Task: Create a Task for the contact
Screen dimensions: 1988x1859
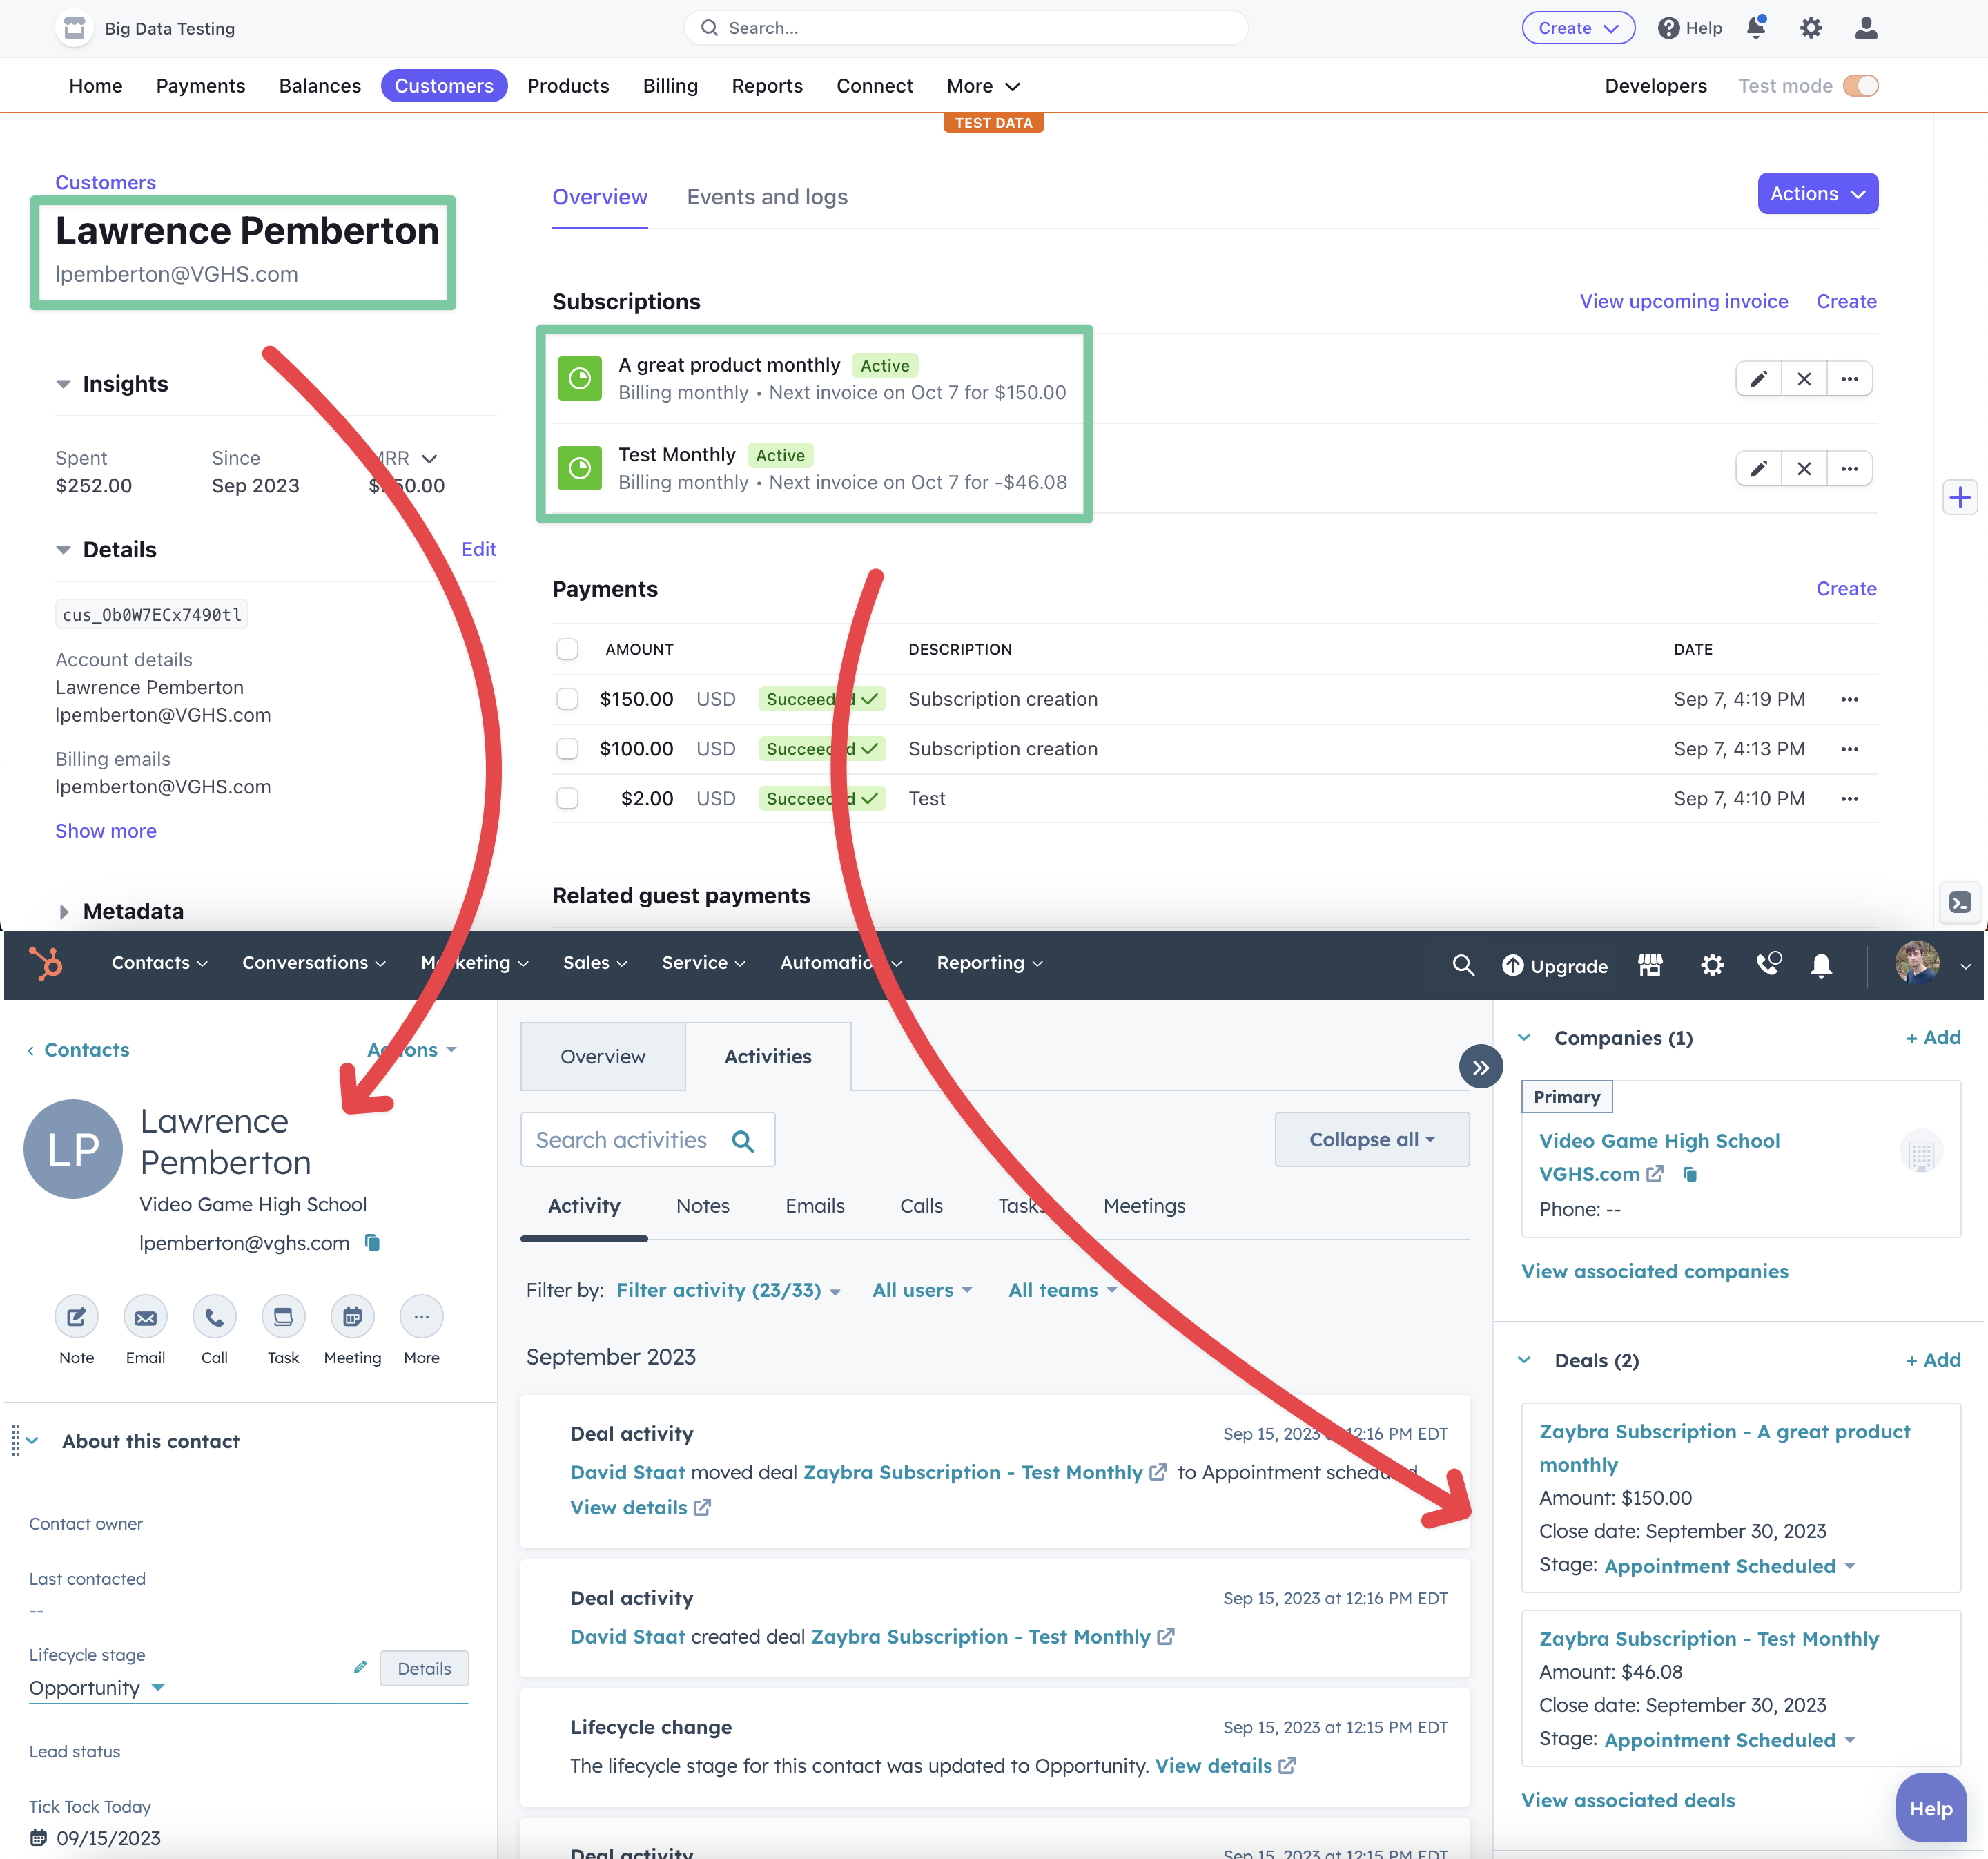Action: pyautogui.click(x=283, y=1317)
